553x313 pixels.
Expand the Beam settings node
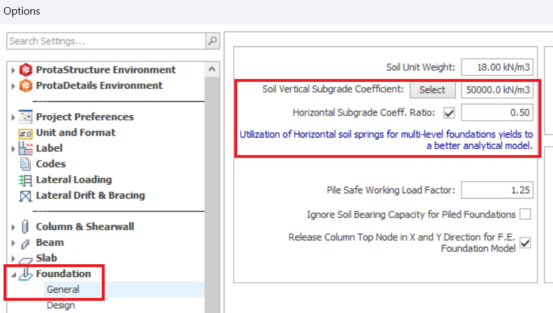coord(14,243)
